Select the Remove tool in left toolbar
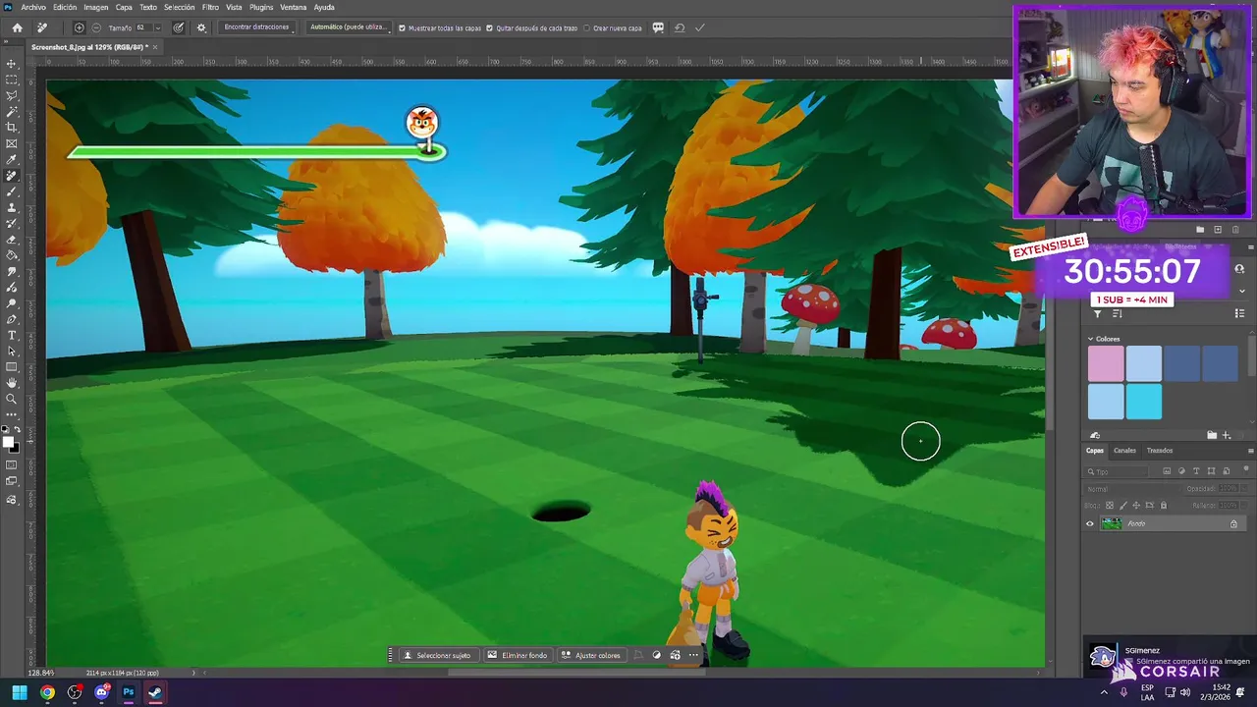 (x=12, y=176)
